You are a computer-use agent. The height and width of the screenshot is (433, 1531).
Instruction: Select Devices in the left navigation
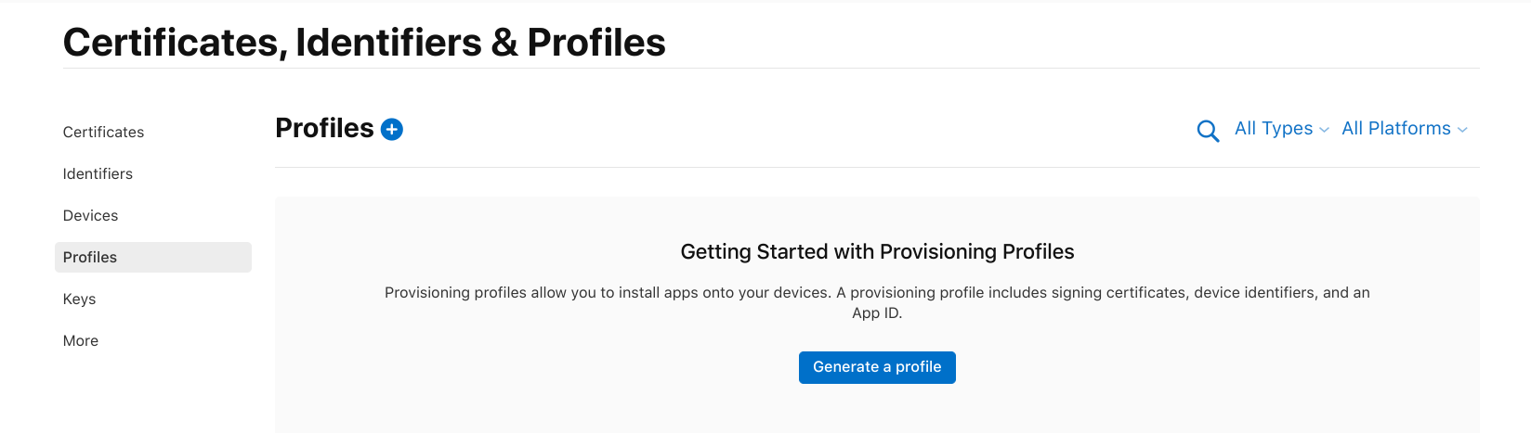tap(90, 215)
